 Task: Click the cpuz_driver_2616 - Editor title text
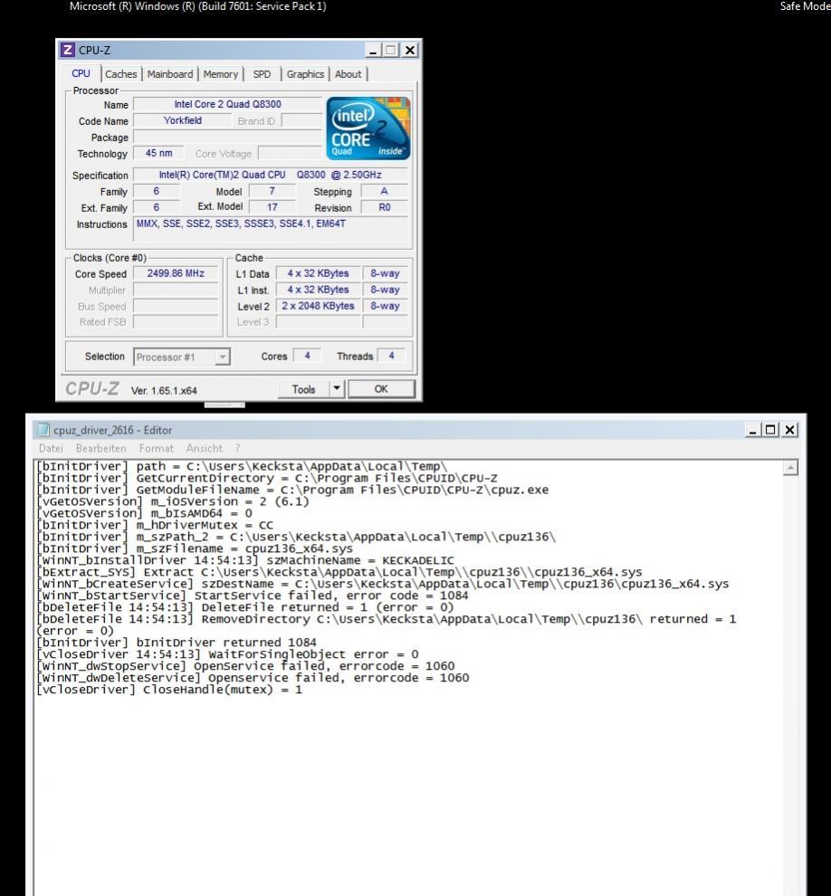click(112, 430)
